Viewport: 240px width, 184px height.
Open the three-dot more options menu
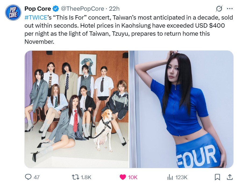(230, 9)
